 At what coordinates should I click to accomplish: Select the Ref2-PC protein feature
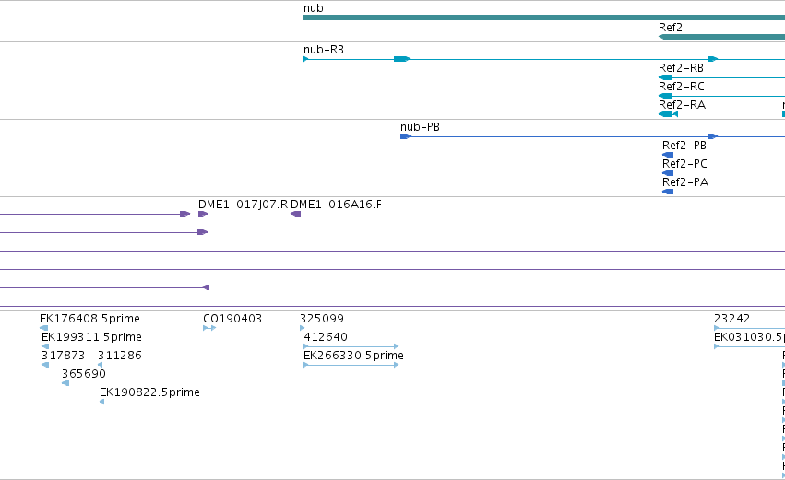click(668, 173)
